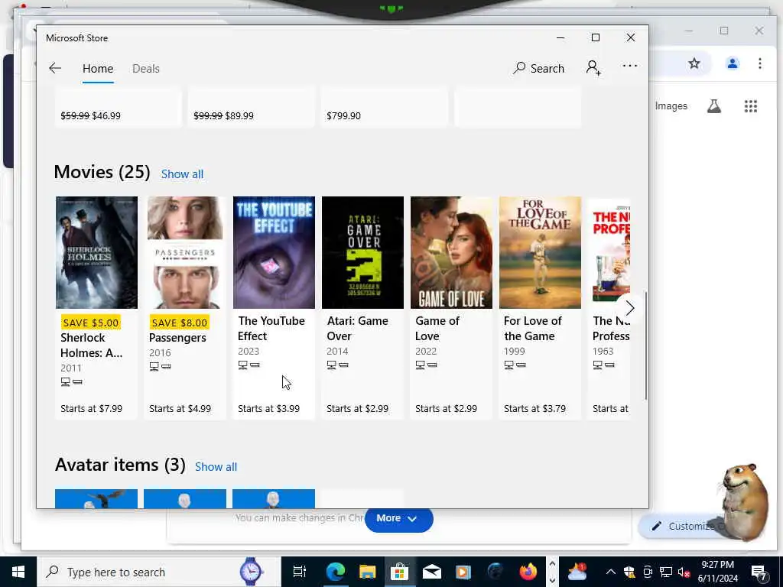Click the muted speaker volume icon

tap(684, 572)
